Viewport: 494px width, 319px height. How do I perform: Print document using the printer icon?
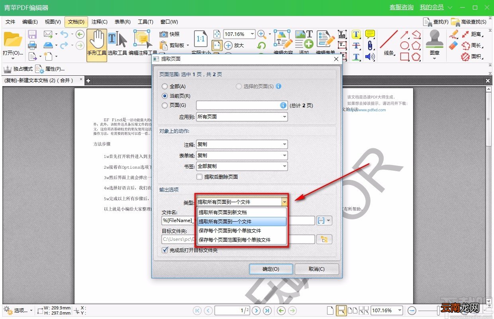pyautogui.click(x=32, y=45)
